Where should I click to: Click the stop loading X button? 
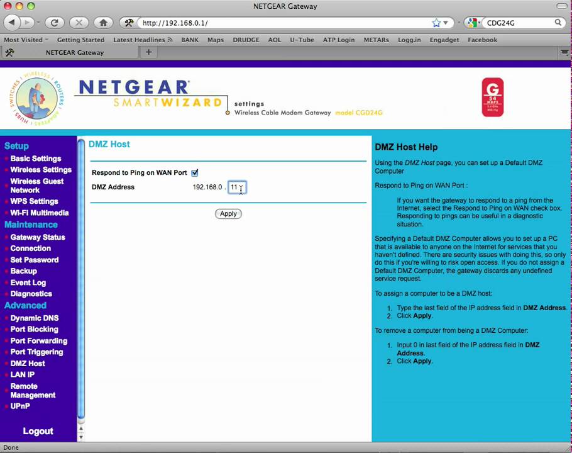point(79,23)
